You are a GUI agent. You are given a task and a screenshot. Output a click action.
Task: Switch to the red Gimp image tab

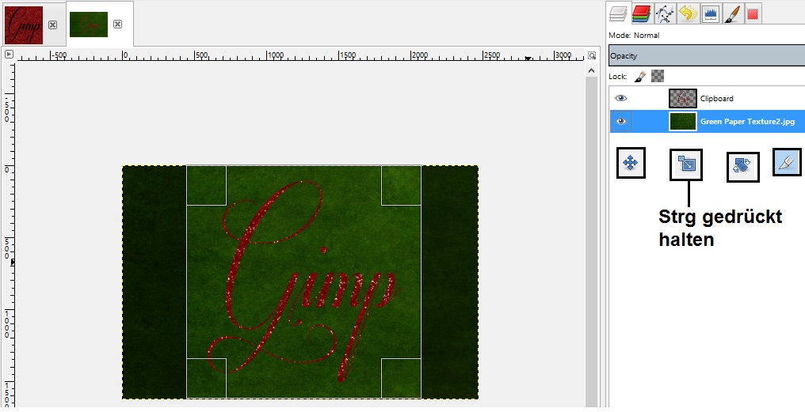(24, 25)
